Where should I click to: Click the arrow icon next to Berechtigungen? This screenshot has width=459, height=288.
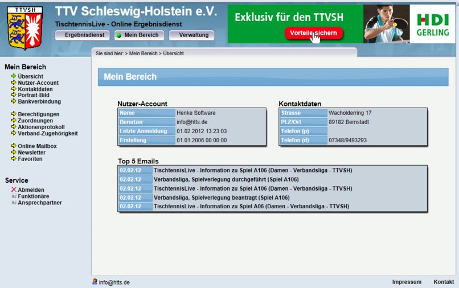(x=14, y=114)
